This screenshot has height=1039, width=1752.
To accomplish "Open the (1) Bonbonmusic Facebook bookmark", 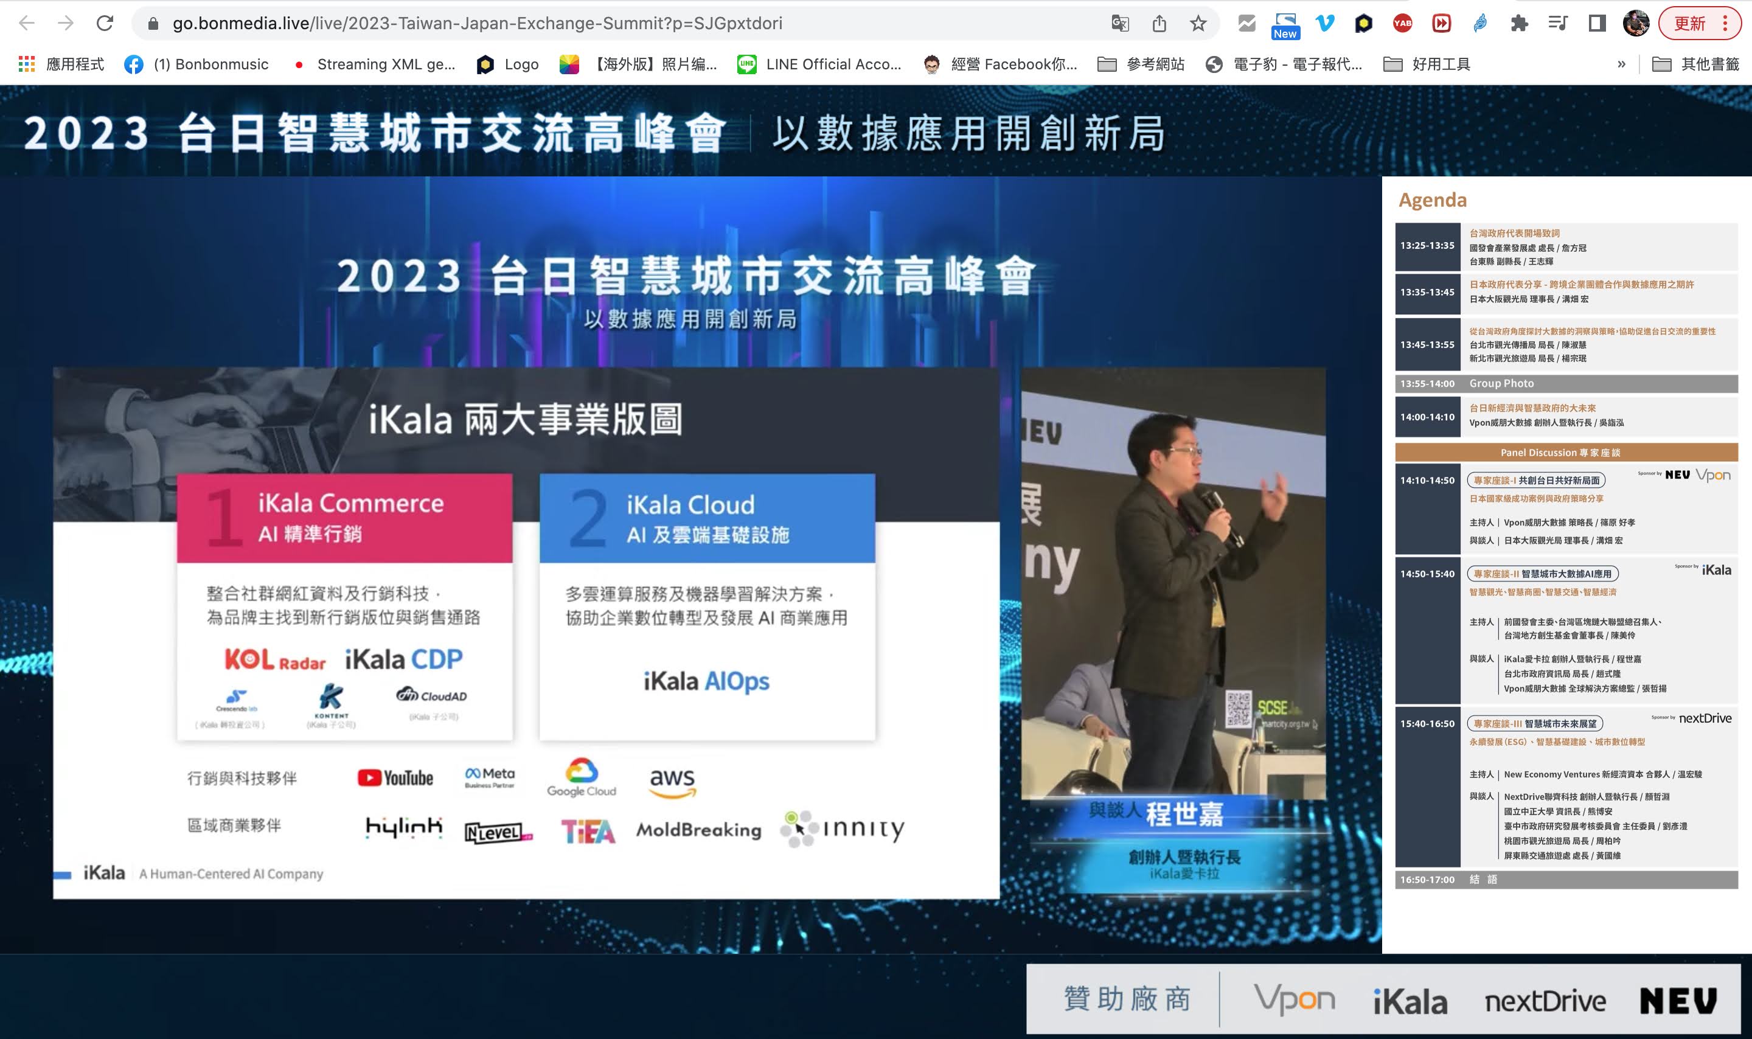I will click(196, 64).
